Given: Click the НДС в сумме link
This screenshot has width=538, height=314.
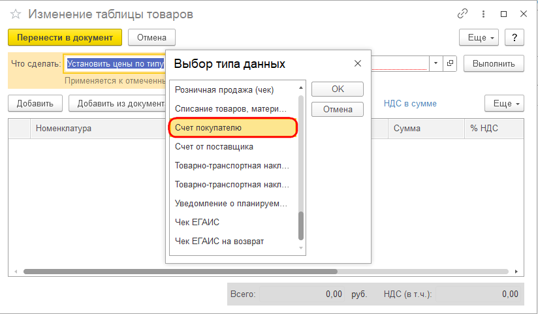Looking at the screenshot, I should tap(410, 103).
